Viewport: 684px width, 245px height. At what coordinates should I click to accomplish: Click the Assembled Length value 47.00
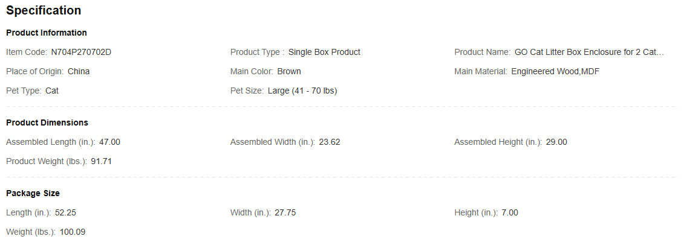coord(109,142)
